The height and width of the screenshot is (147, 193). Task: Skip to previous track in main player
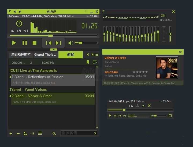tap(49, 43)
